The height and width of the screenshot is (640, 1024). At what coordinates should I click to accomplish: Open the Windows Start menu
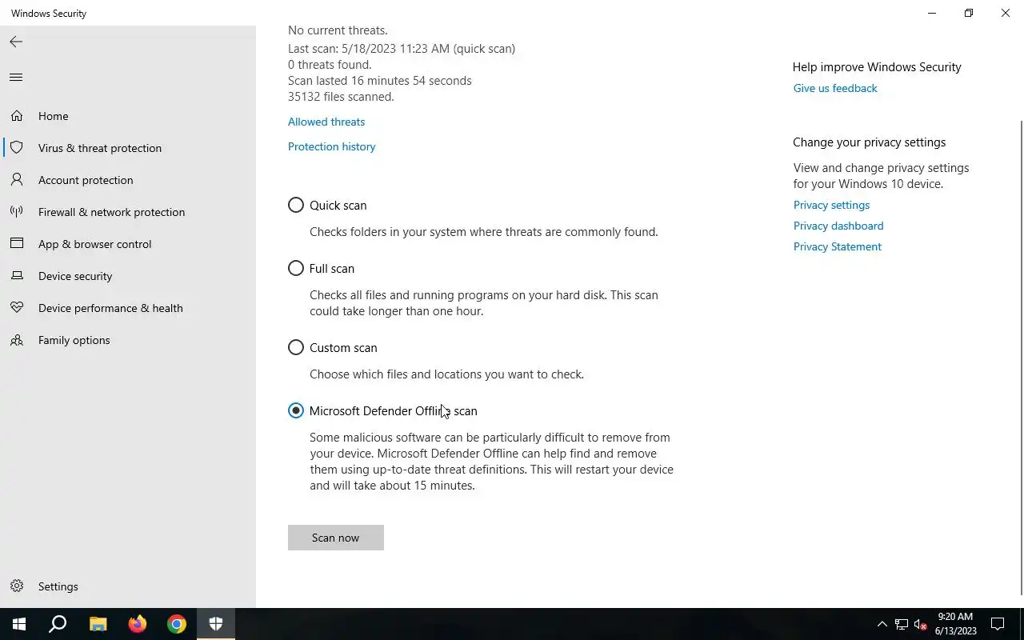point(19,624)
